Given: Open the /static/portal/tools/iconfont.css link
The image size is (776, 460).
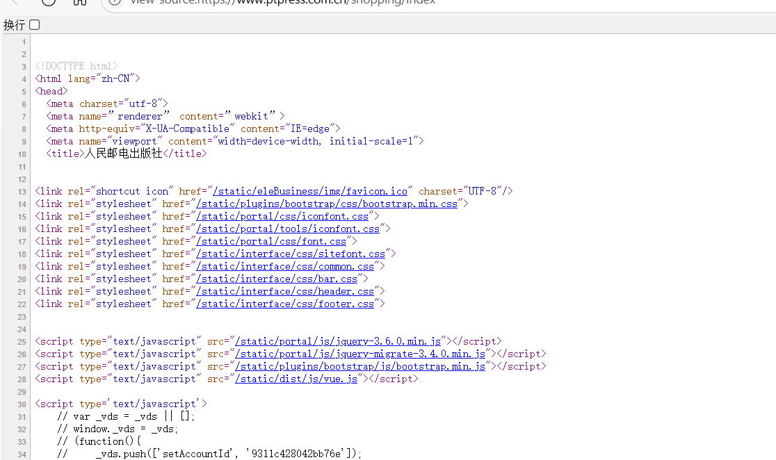Looking at the screenshot, I should point(288,229).
